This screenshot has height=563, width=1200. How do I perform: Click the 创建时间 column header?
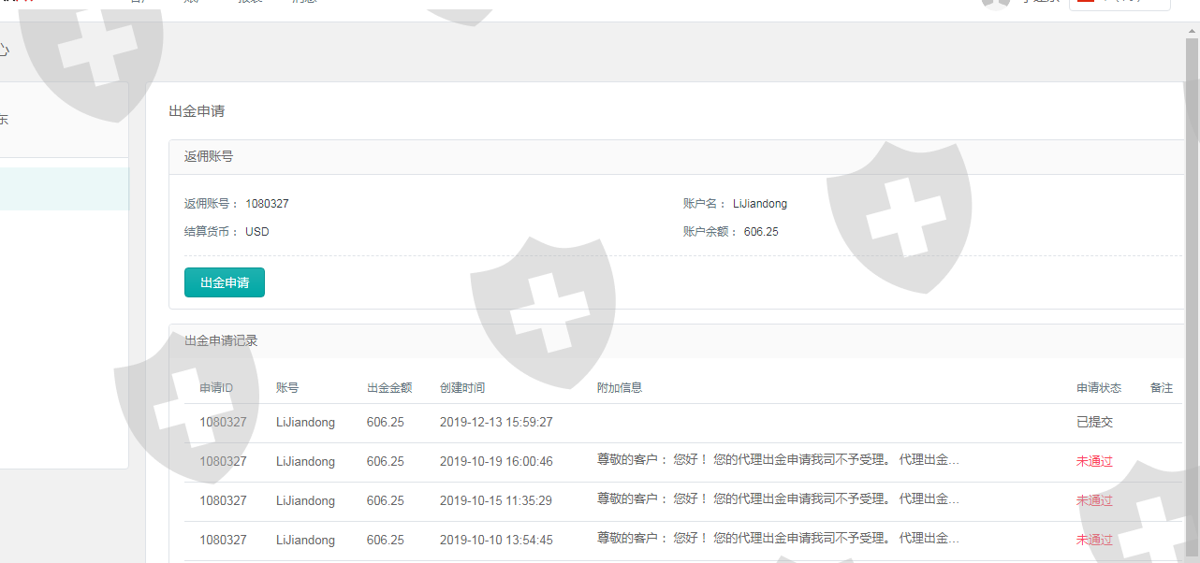coord(462,387)
